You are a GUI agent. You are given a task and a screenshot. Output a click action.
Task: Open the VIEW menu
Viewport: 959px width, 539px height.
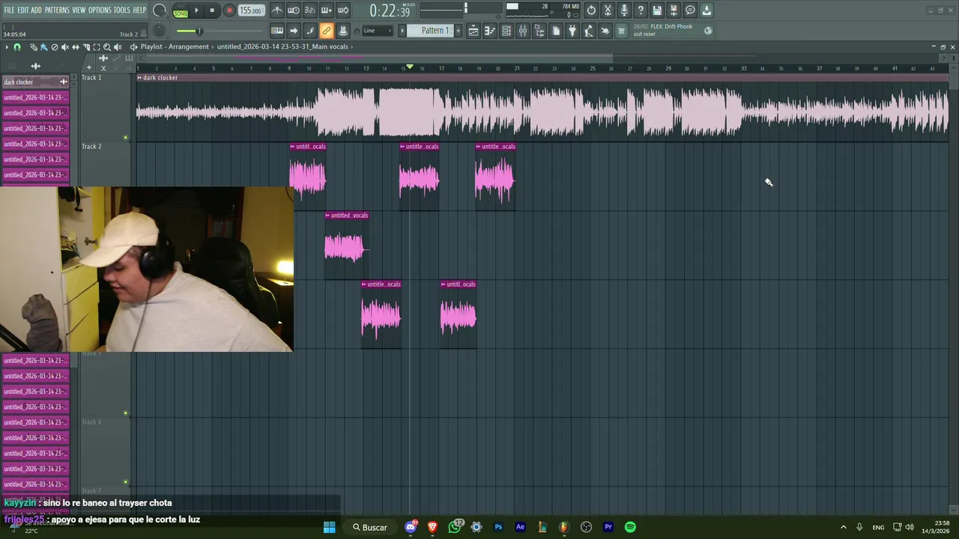point(79,10)
